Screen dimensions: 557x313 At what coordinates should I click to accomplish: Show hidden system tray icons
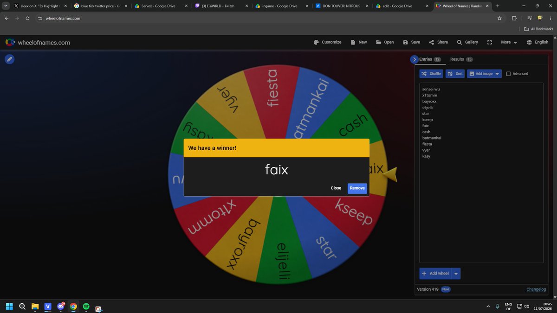pos(488,307)
